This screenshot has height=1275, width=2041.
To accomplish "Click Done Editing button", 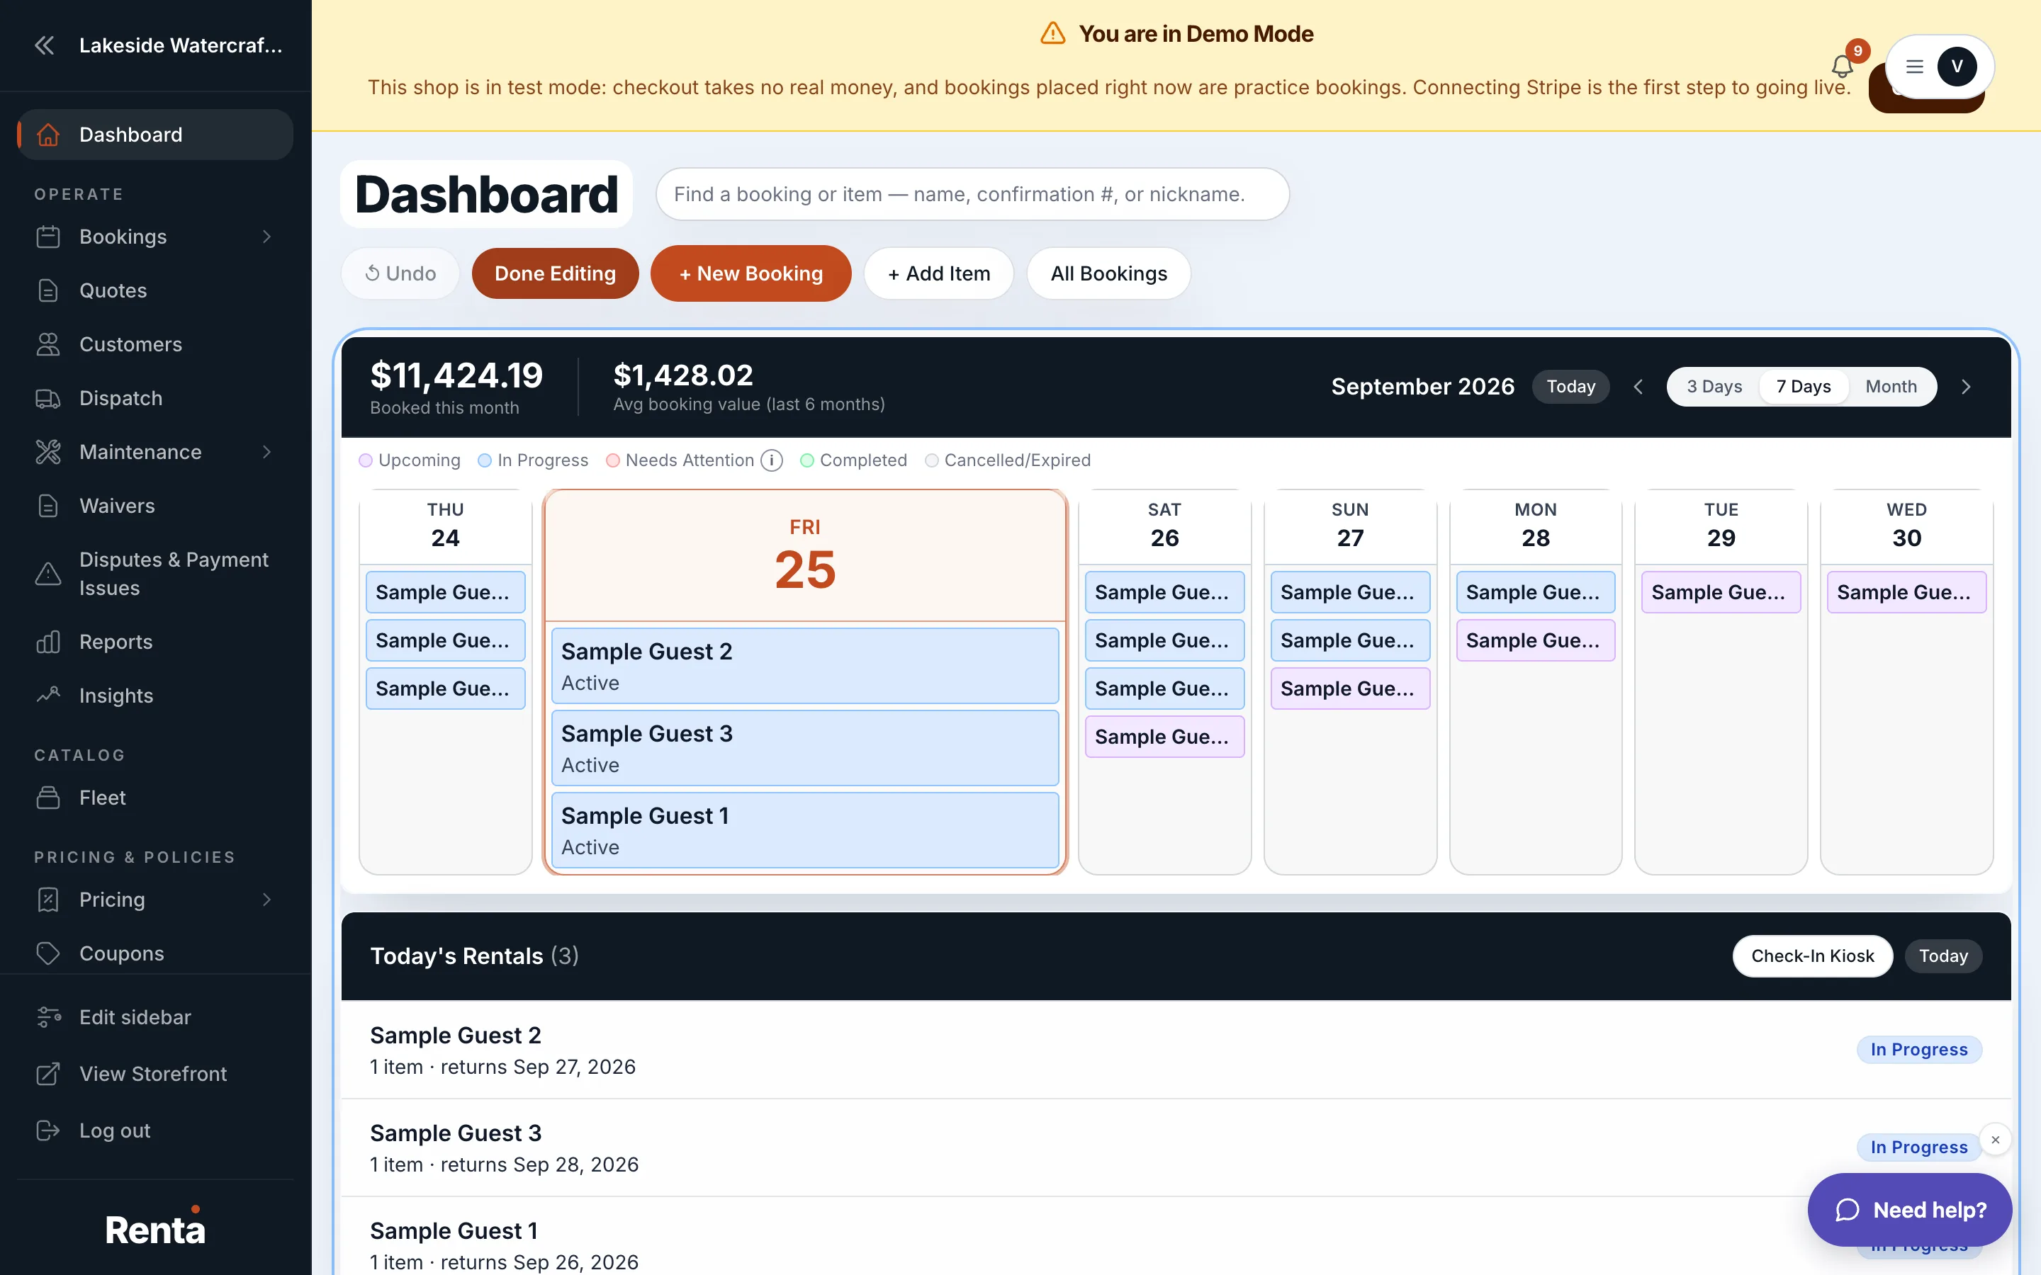I will click(x=555, y=273).
